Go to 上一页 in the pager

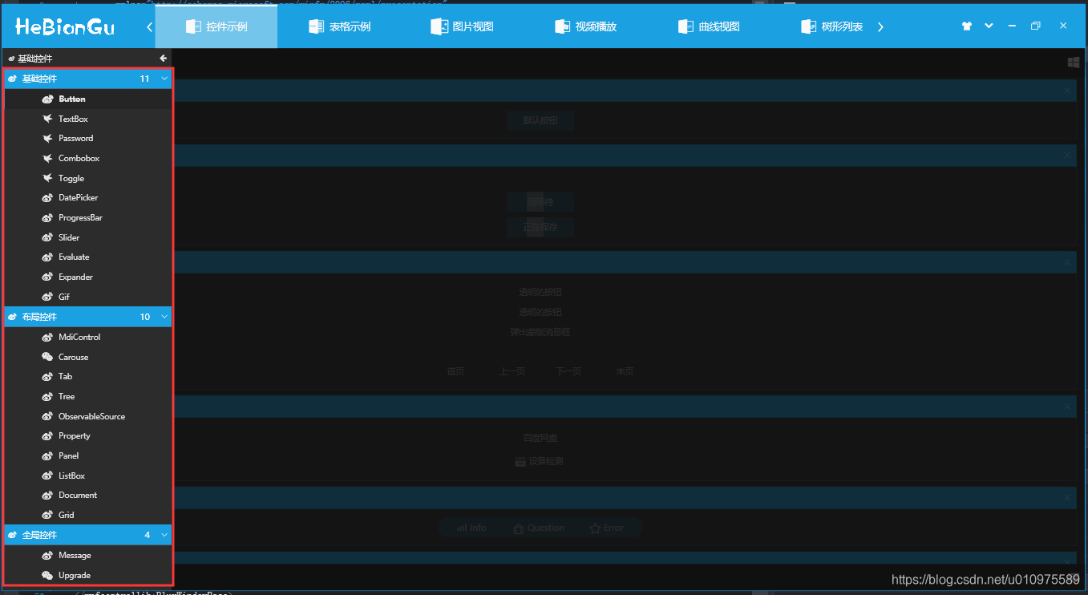click(512, 371)
